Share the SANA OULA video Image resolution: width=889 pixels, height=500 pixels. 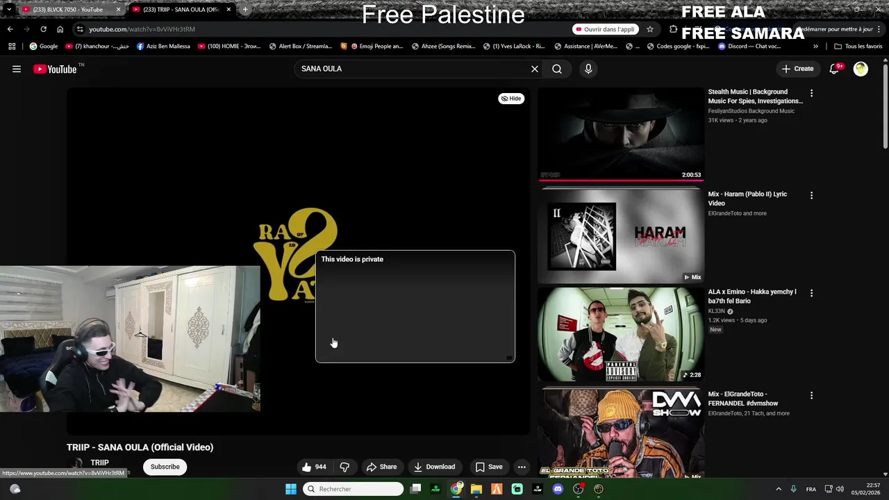point(381,467)
